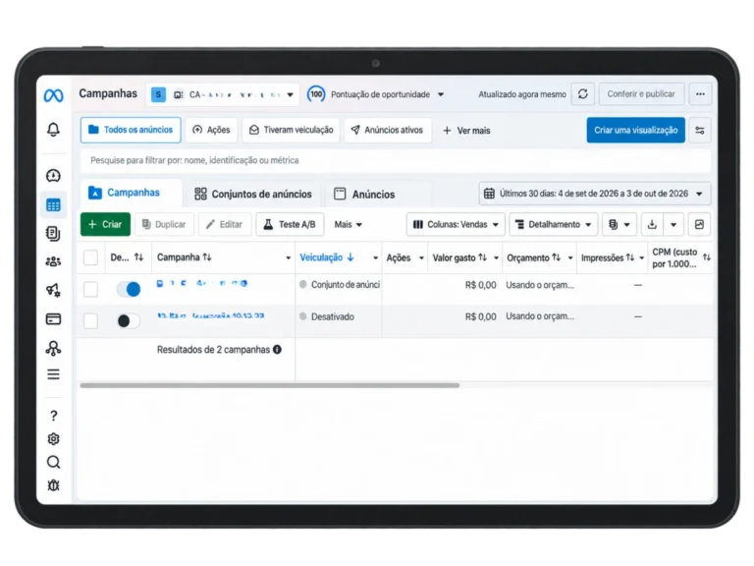Image resolution: width=754 pixels, height=566 pixels.
Task: Refresh the campaign data
Action: (583, 94)
